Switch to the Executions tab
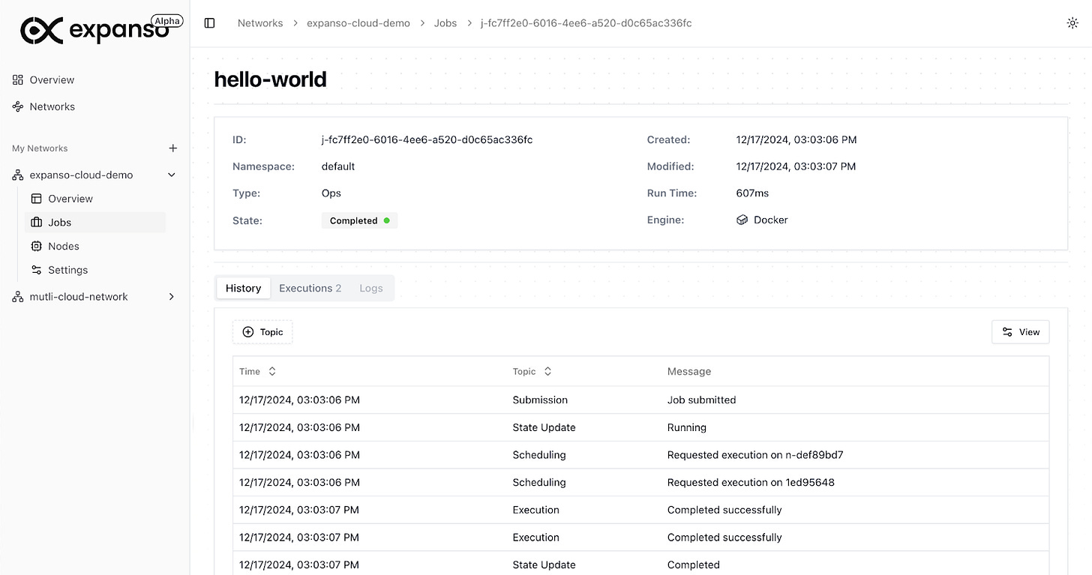The width and height of the screenshot is (1092, 575). (310, 288)
